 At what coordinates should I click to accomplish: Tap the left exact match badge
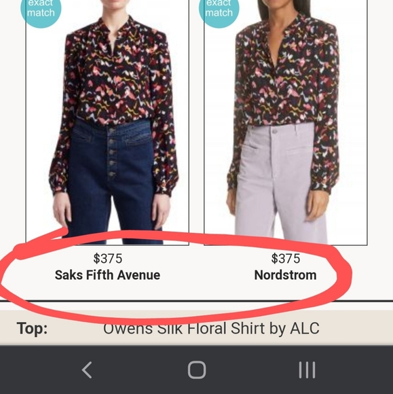[41, 9]
